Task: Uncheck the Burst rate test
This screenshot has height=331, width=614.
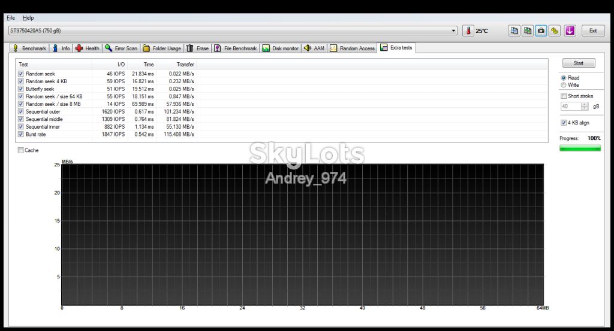Action: [x=21, y=134]
